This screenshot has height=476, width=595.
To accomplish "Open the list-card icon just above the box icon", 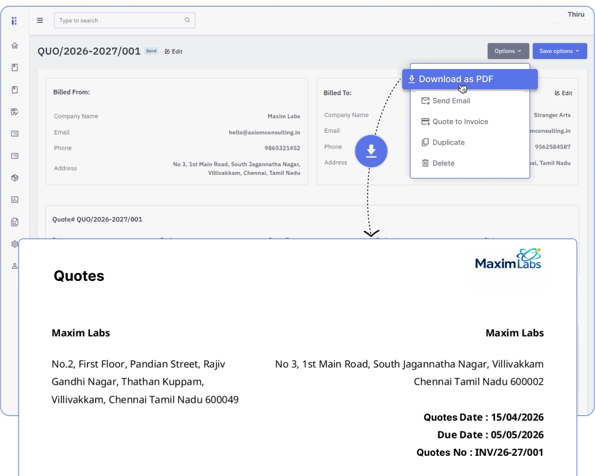I will click(15, 156).
